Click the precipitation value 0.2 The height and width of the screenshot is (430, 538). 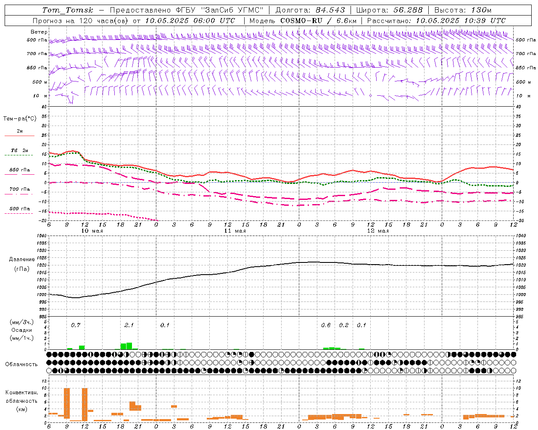344,325
